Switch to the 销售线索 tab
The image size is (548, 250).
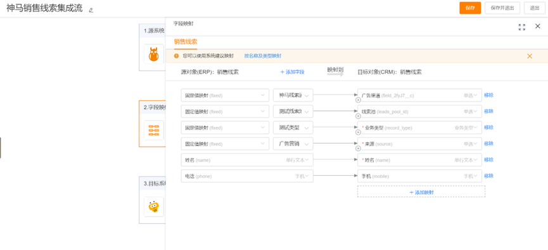(x=186, y=42)
